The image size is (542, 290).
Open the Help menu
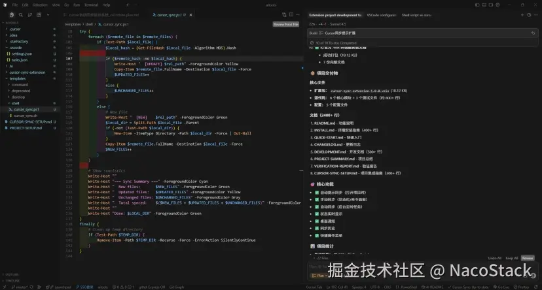(x=106, y=5)
